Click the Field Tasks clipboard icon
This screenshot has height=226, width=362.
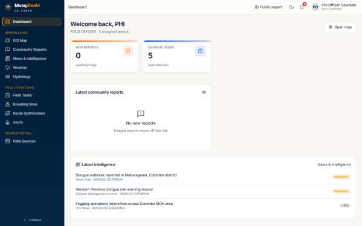[8, 95]
